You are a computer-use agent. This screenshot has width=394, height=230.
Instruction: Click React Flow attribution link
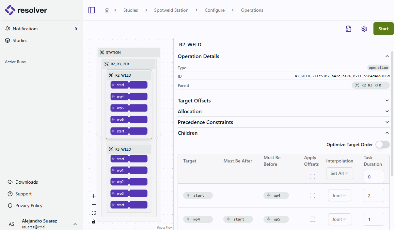[165, 227]
